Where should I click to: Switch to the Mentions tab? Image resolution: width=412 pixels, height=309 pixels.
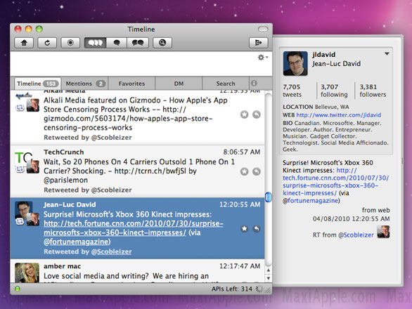pos(84,84)
